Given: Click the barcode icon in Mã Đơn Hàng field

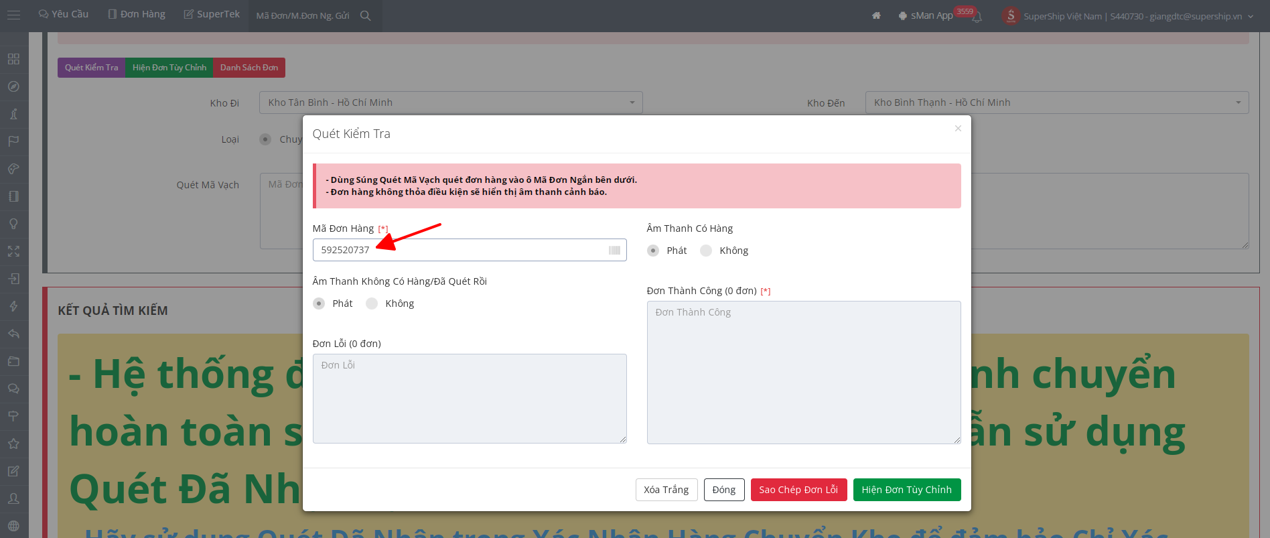Looking at the screenshot, I should [614, 250].
